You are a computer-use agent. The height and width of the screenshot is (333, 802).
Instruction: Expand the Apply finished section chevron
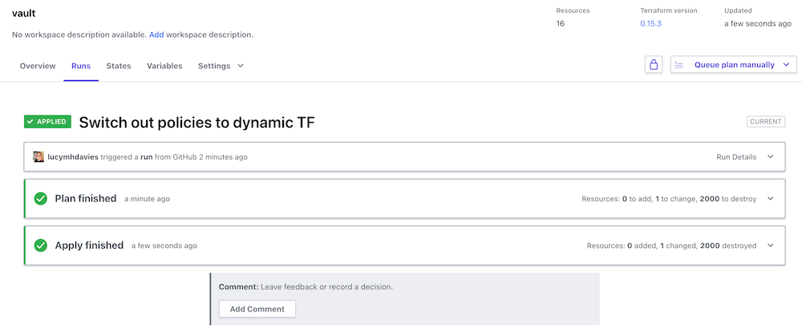tap(771, 246)
